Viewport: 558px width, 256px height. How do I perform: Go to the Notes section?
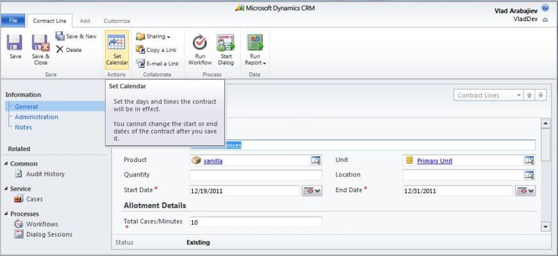coord(24,127)
